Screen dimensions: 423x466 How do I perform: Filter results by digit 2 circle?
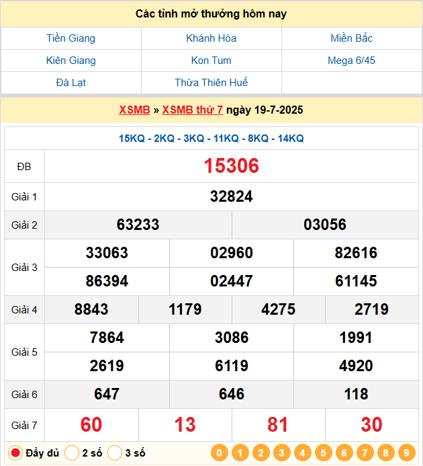coord(261,453)
